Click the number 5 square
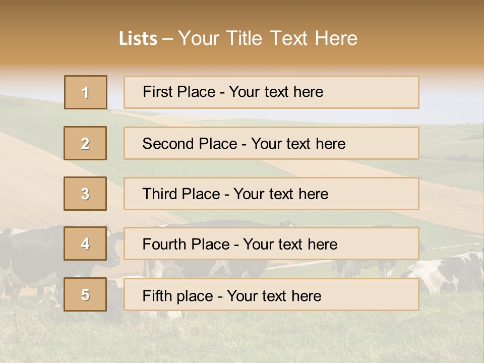484x363 pixels. coord(85,294)
